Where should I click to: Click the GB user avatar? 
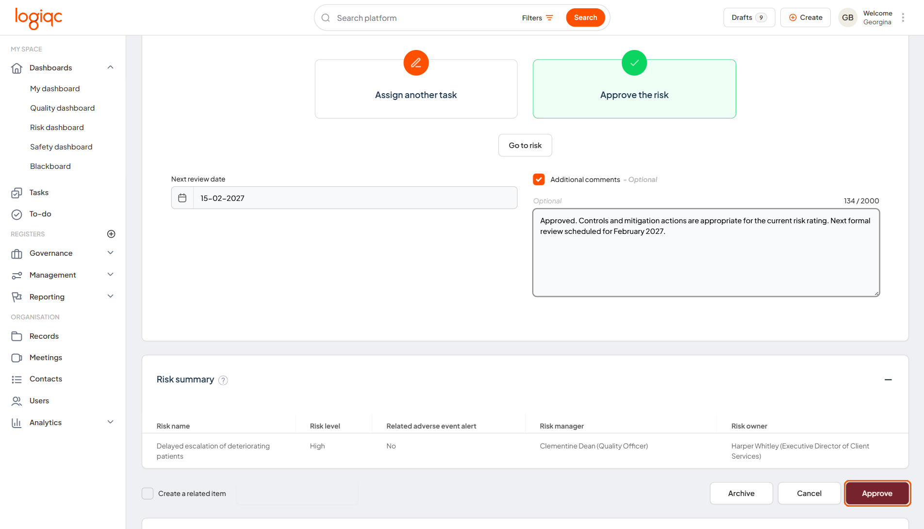[x=847, y=17]
